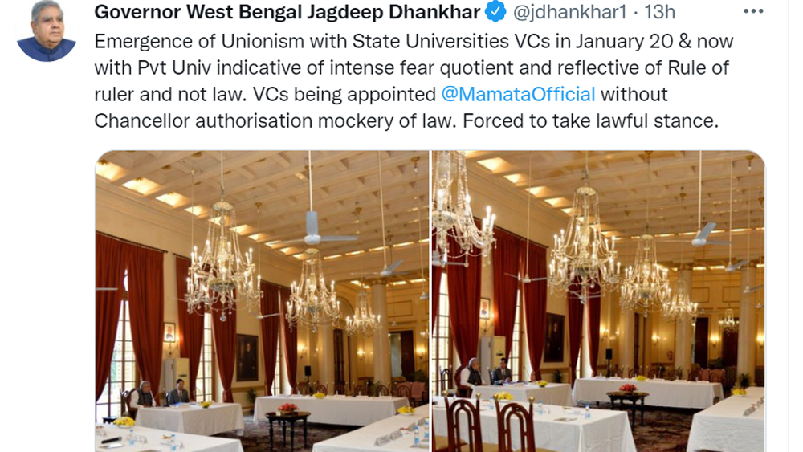Open the right meeting hall photo
The image size is (803, 452).
point(598,301)
